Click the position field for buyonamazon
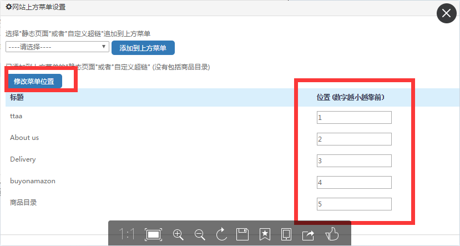The width and height of the screenshot is (460, 246). click(354, 183)
